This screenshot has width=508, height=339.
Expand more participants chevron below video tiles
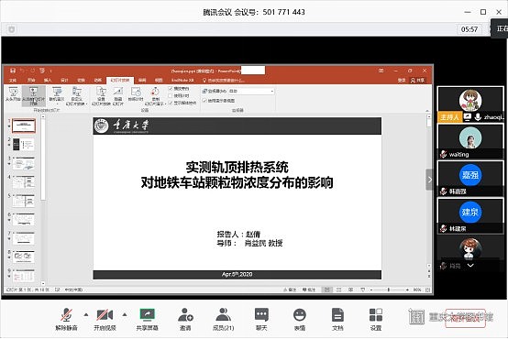tap(470, 266)
